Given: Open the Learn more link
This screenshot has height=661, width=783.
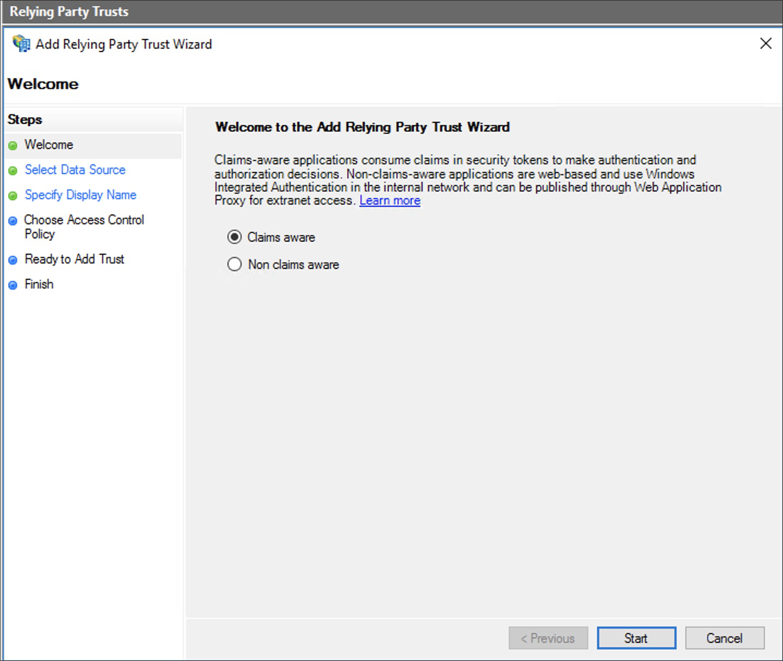Looking at the screenshot, I should coord(389,200).
